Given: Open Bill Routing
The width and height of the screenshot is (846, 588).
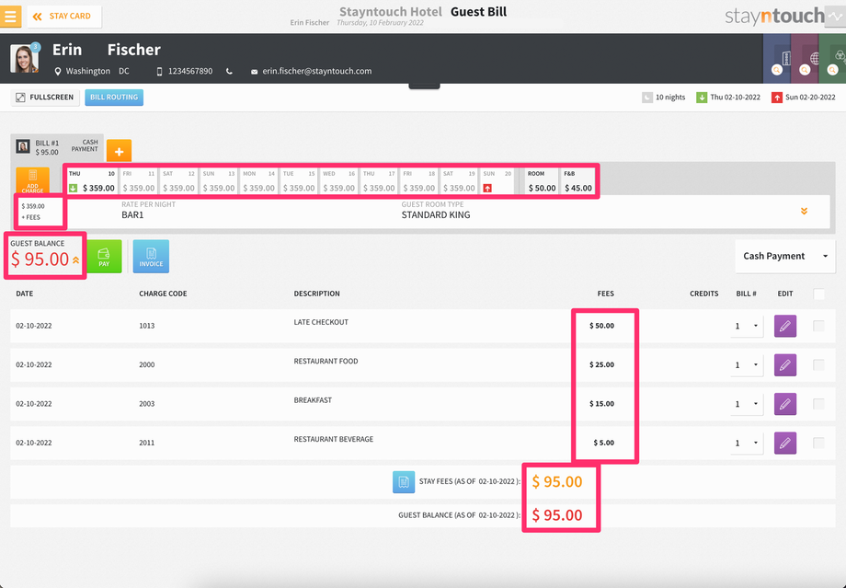Looking at the screenshot, I should [x=114, y=98].
